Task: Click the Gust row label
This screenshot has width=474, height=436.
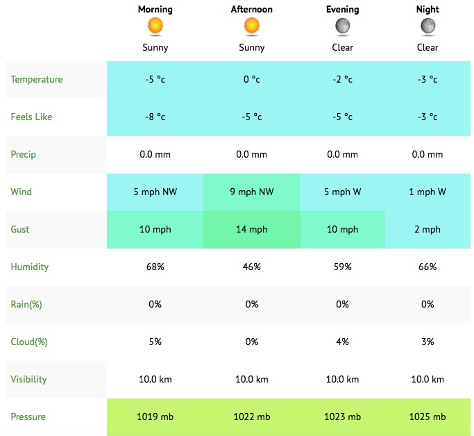Action: [20, 230]
